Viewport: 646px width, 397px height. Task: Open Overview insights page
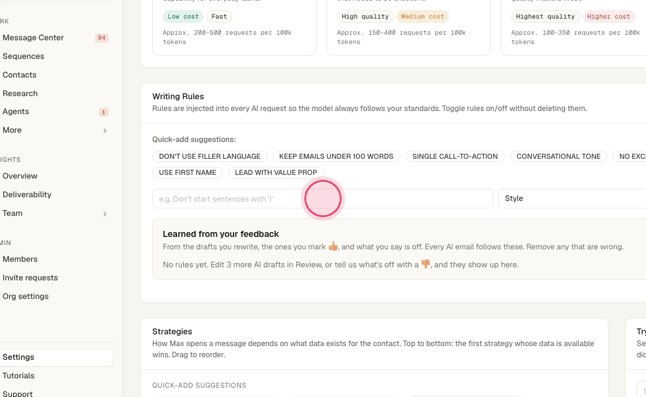20,176
